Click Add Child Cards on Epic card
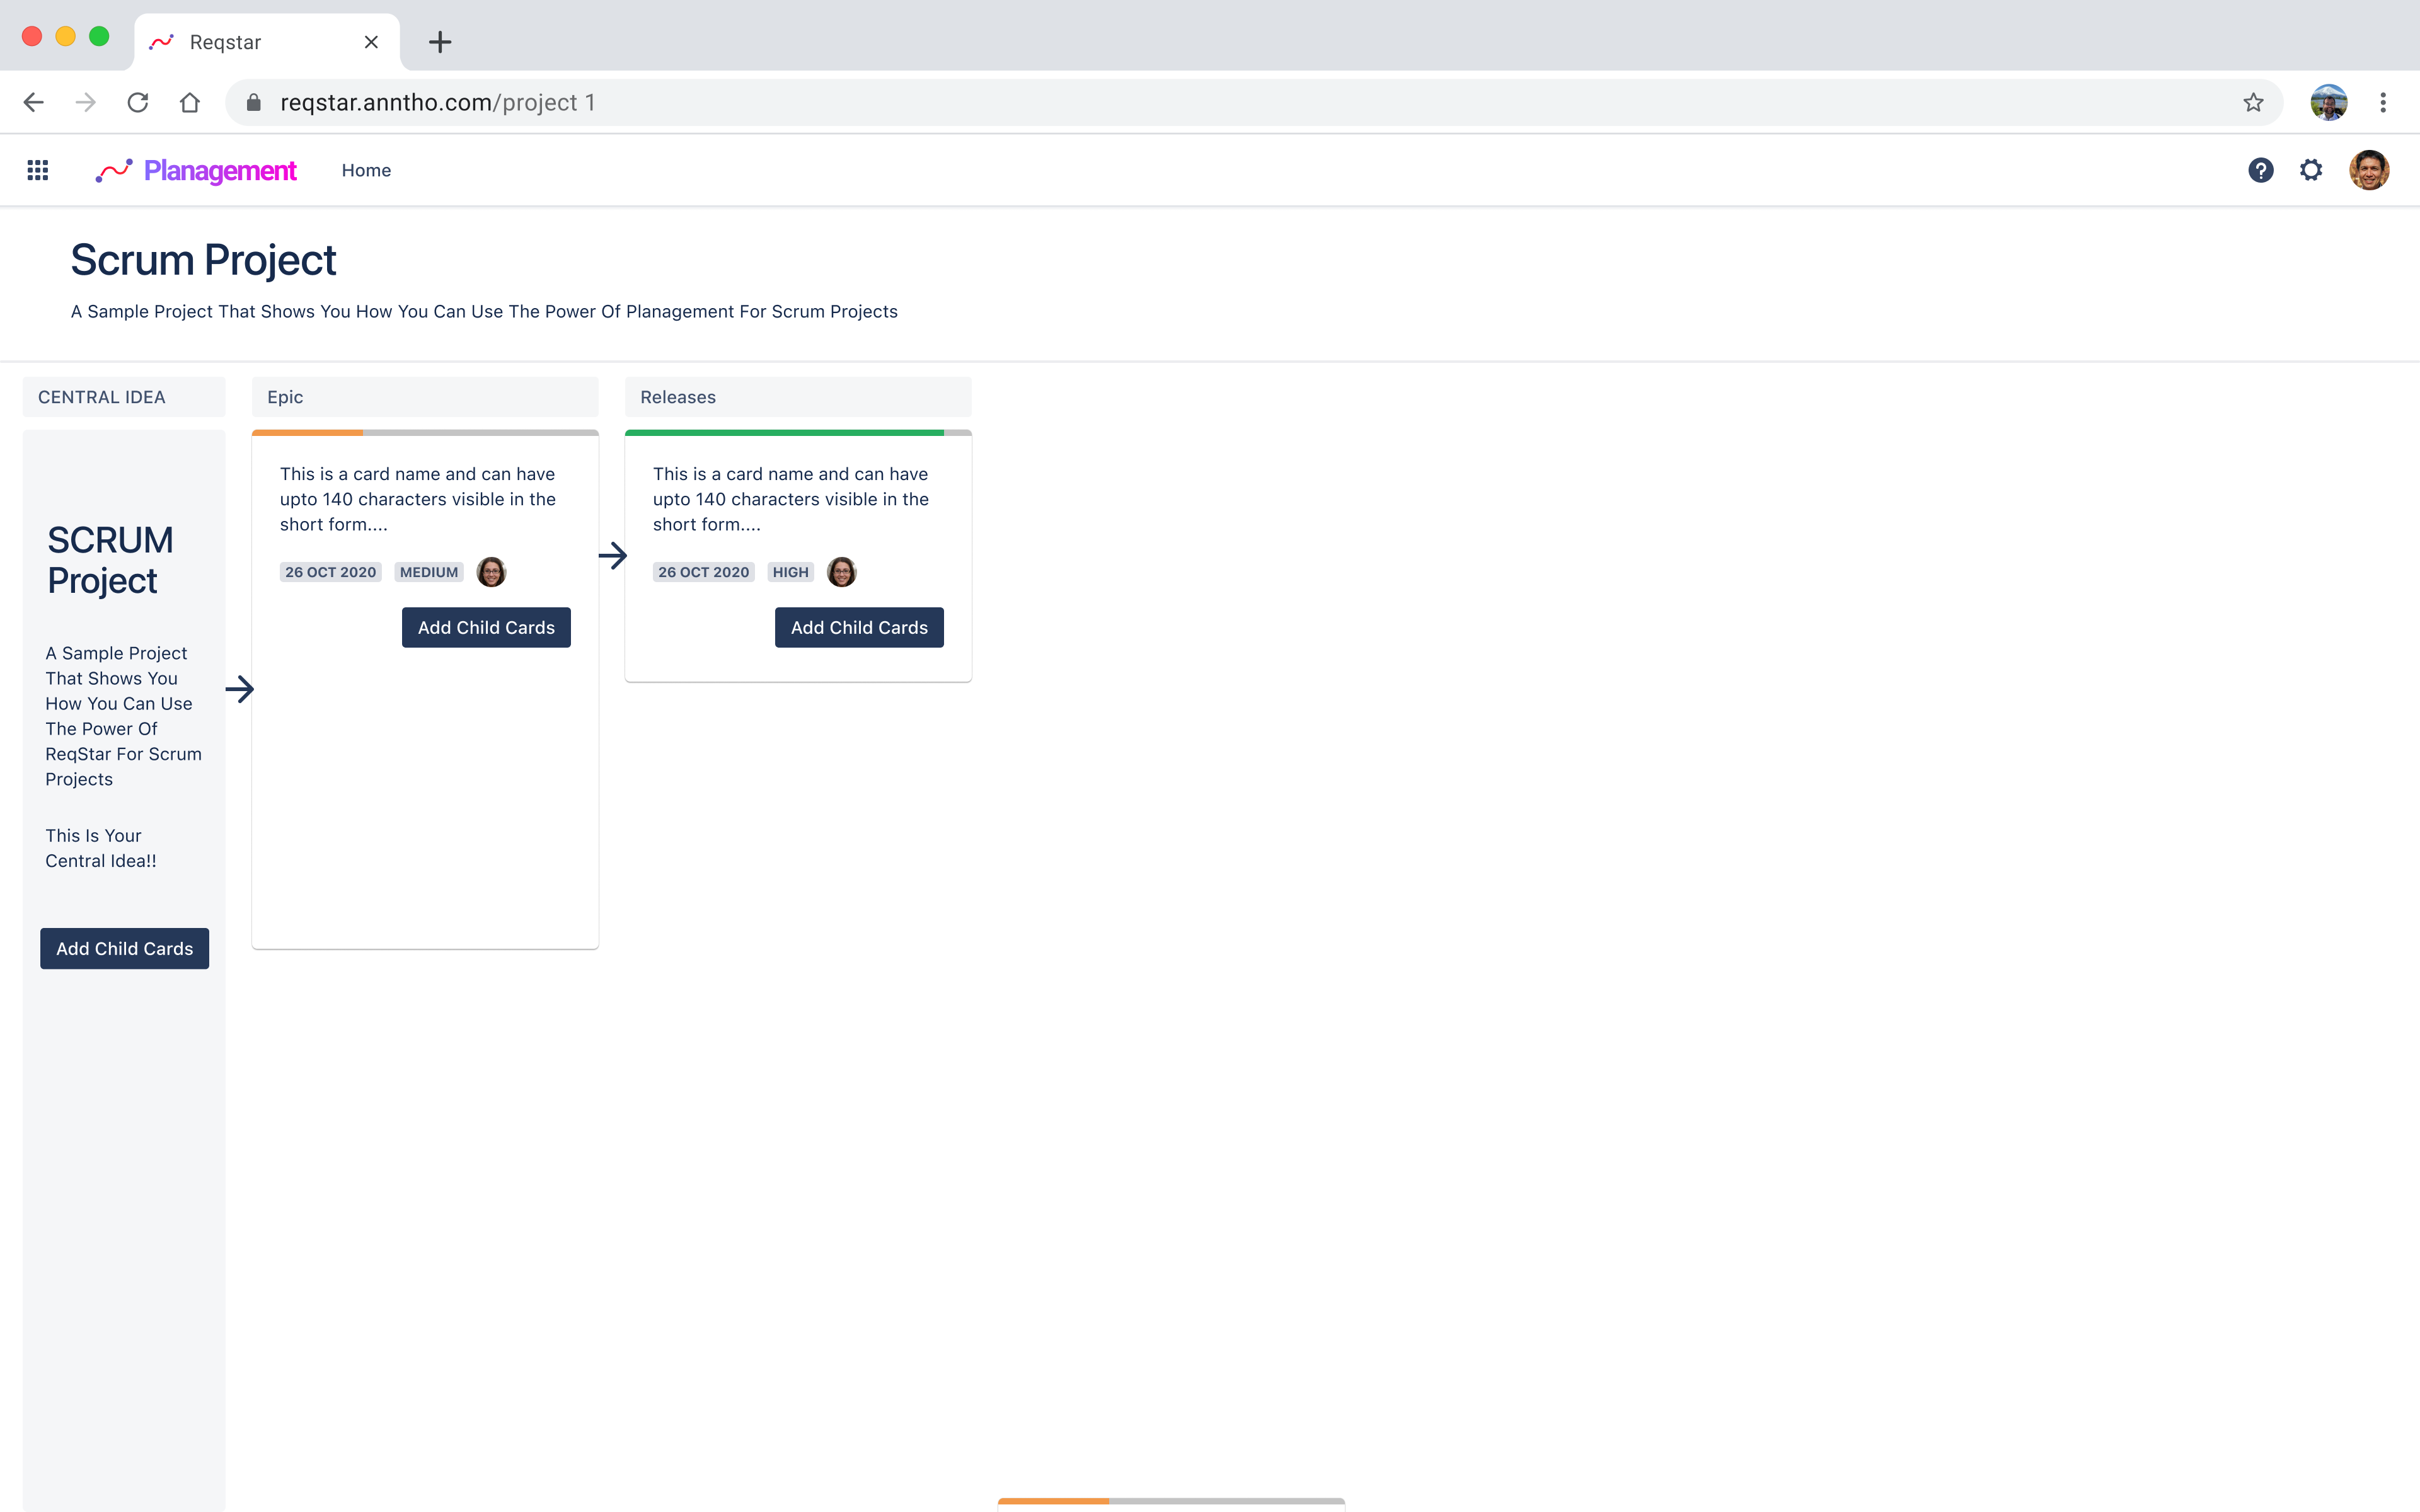 (x=486, y=628)
